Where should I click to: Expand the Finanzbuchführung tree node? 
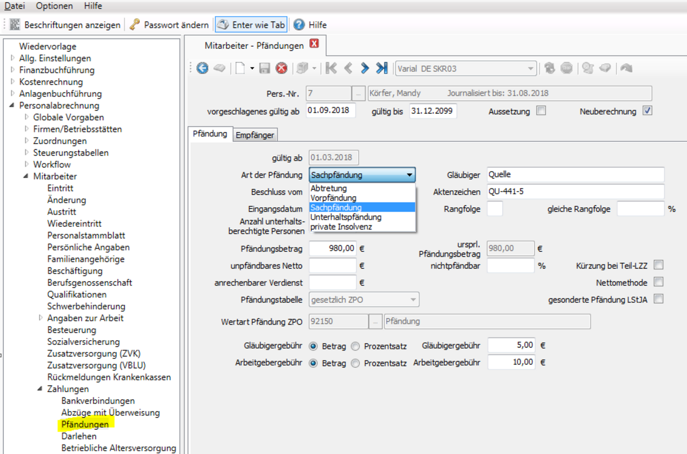(13, 70)
